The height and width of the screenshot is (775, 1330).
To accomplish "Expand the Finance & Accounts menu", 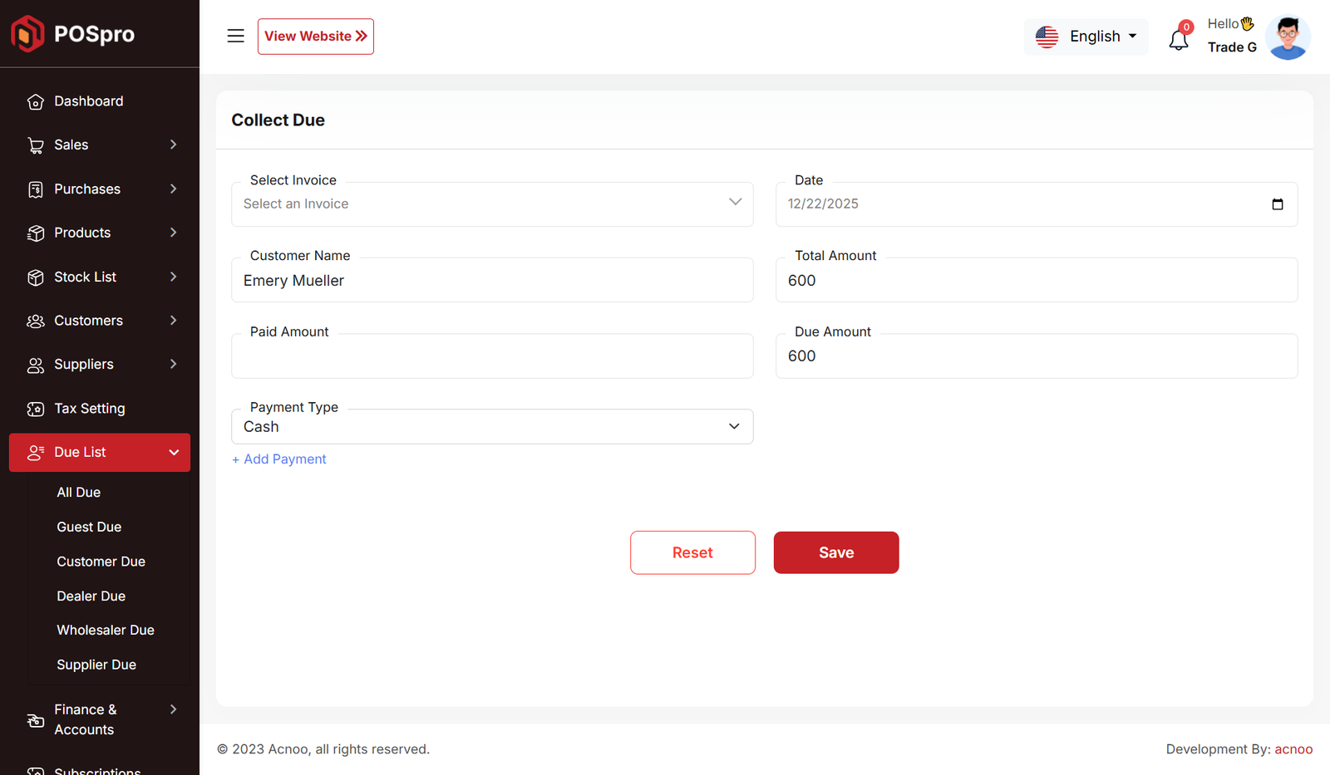I will coord(173,709).
